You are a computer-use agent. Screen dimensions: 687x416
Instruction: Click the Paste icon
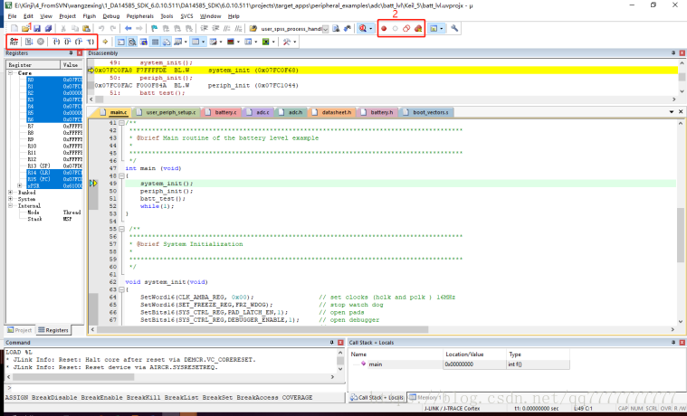coord(86,28)
